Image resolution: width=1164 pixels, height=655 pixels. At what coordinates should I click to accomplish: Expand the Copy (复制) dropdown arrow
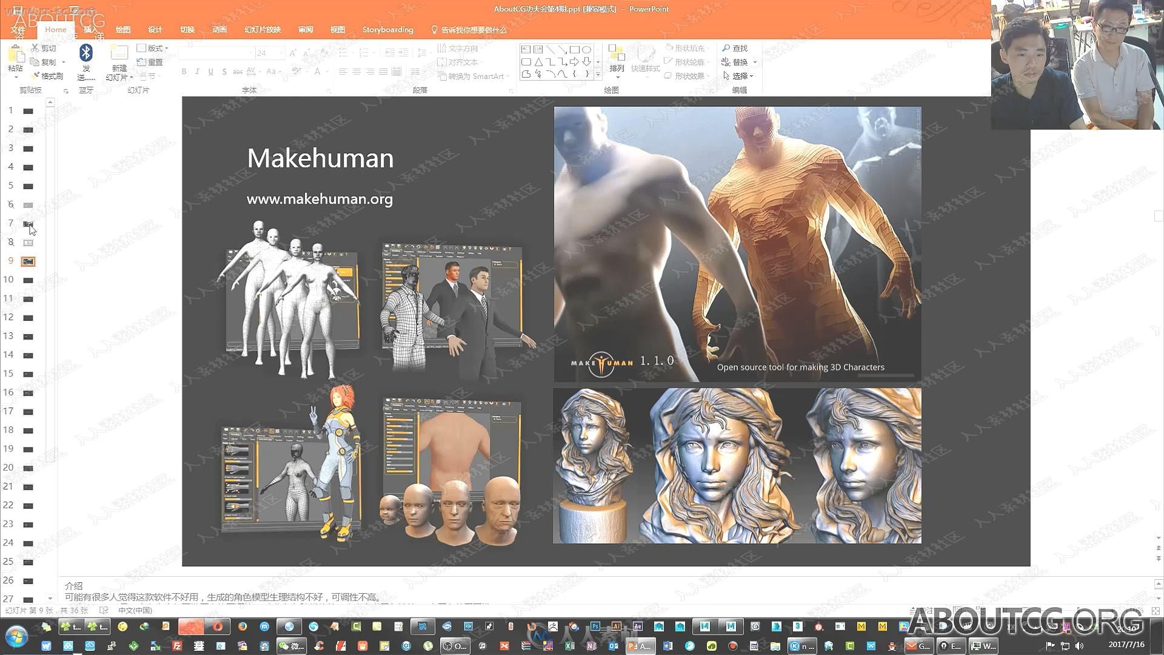click(x=63, y=62)
